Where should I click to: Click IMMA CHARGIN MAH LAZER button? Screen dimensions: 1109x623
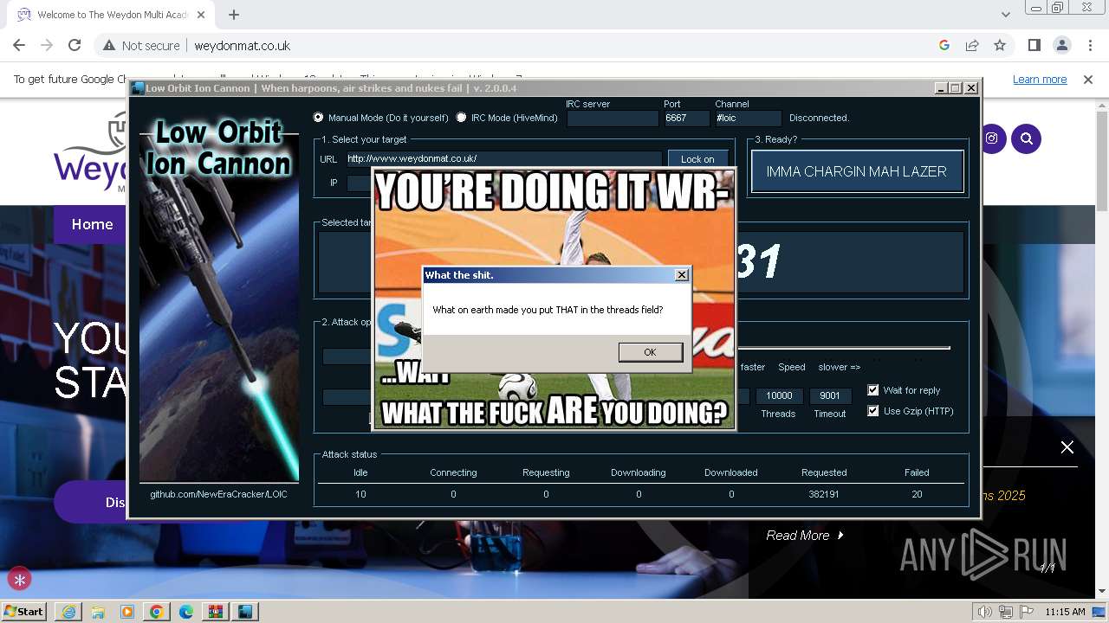pyautogui.click(x=857, y=171)
